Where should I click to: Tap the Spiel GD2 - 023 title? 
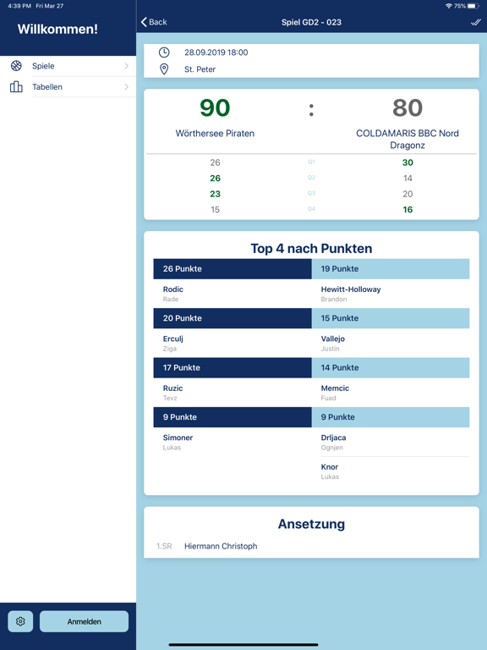tap(311, 22)
